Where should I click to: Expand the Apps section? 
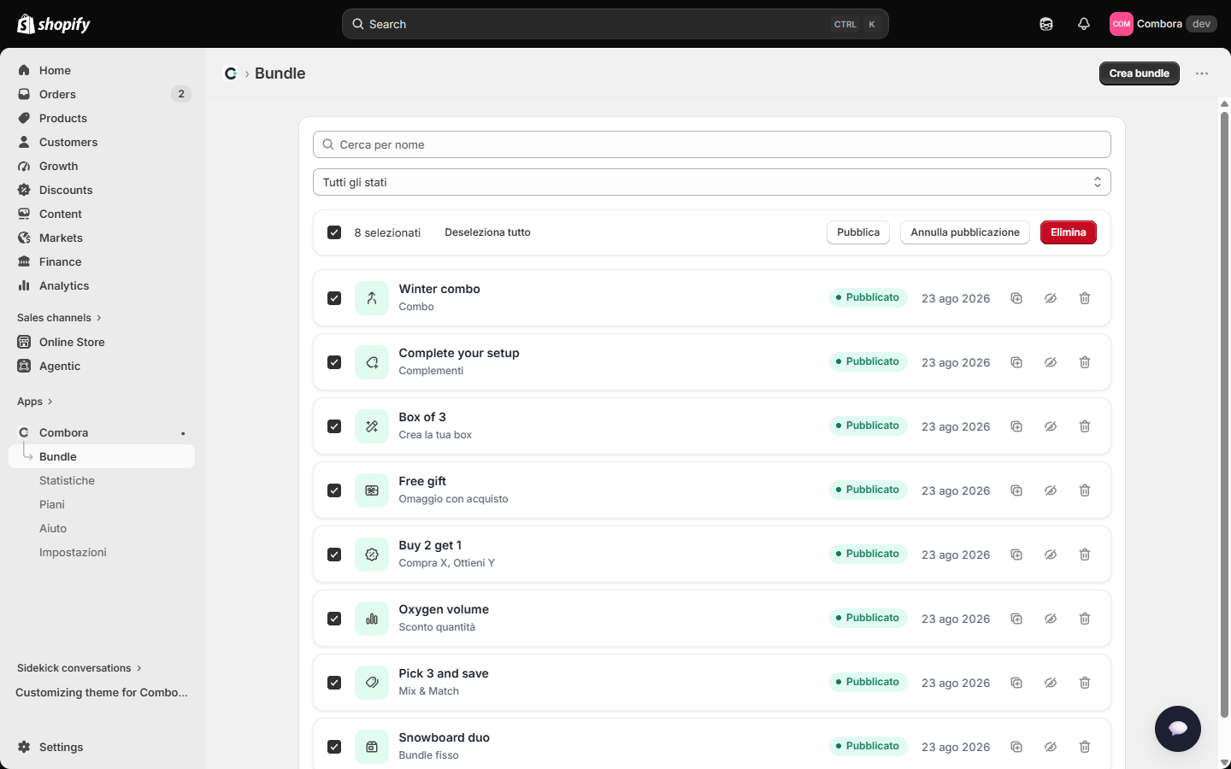point(35,402)
